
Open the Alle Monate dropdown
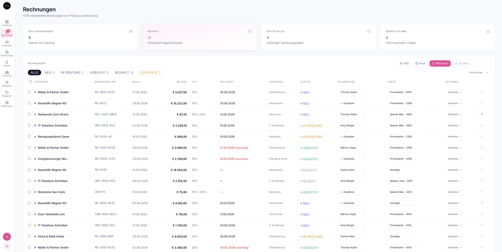(x=479, y=72)
